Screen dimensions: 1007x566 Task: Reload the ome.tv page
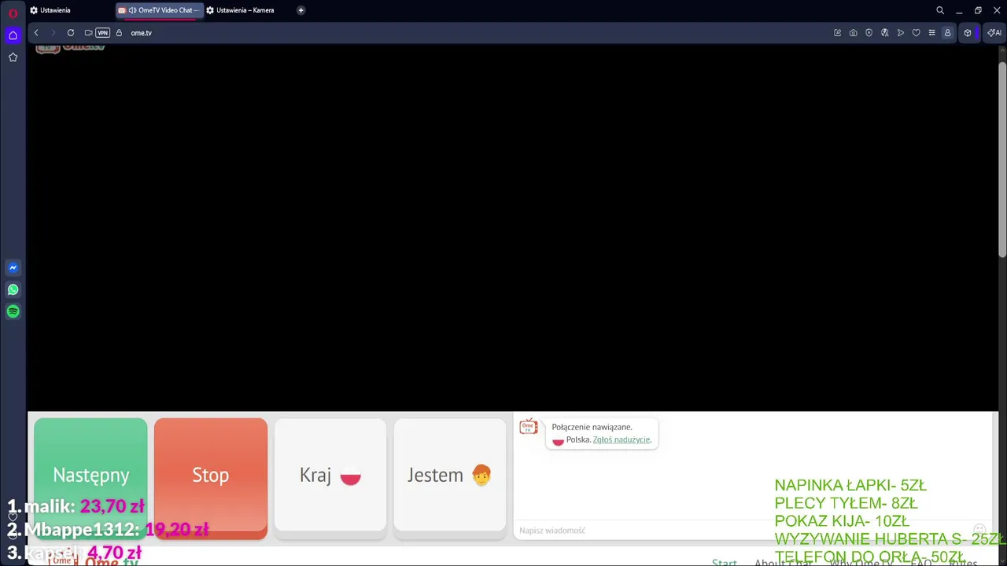pos(71,33)
